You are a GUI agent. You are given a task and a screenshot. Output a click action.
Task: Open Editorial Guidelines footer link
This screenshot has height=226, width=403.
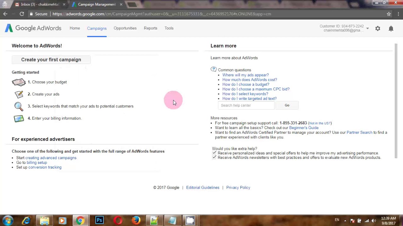[x=203, y=188]
